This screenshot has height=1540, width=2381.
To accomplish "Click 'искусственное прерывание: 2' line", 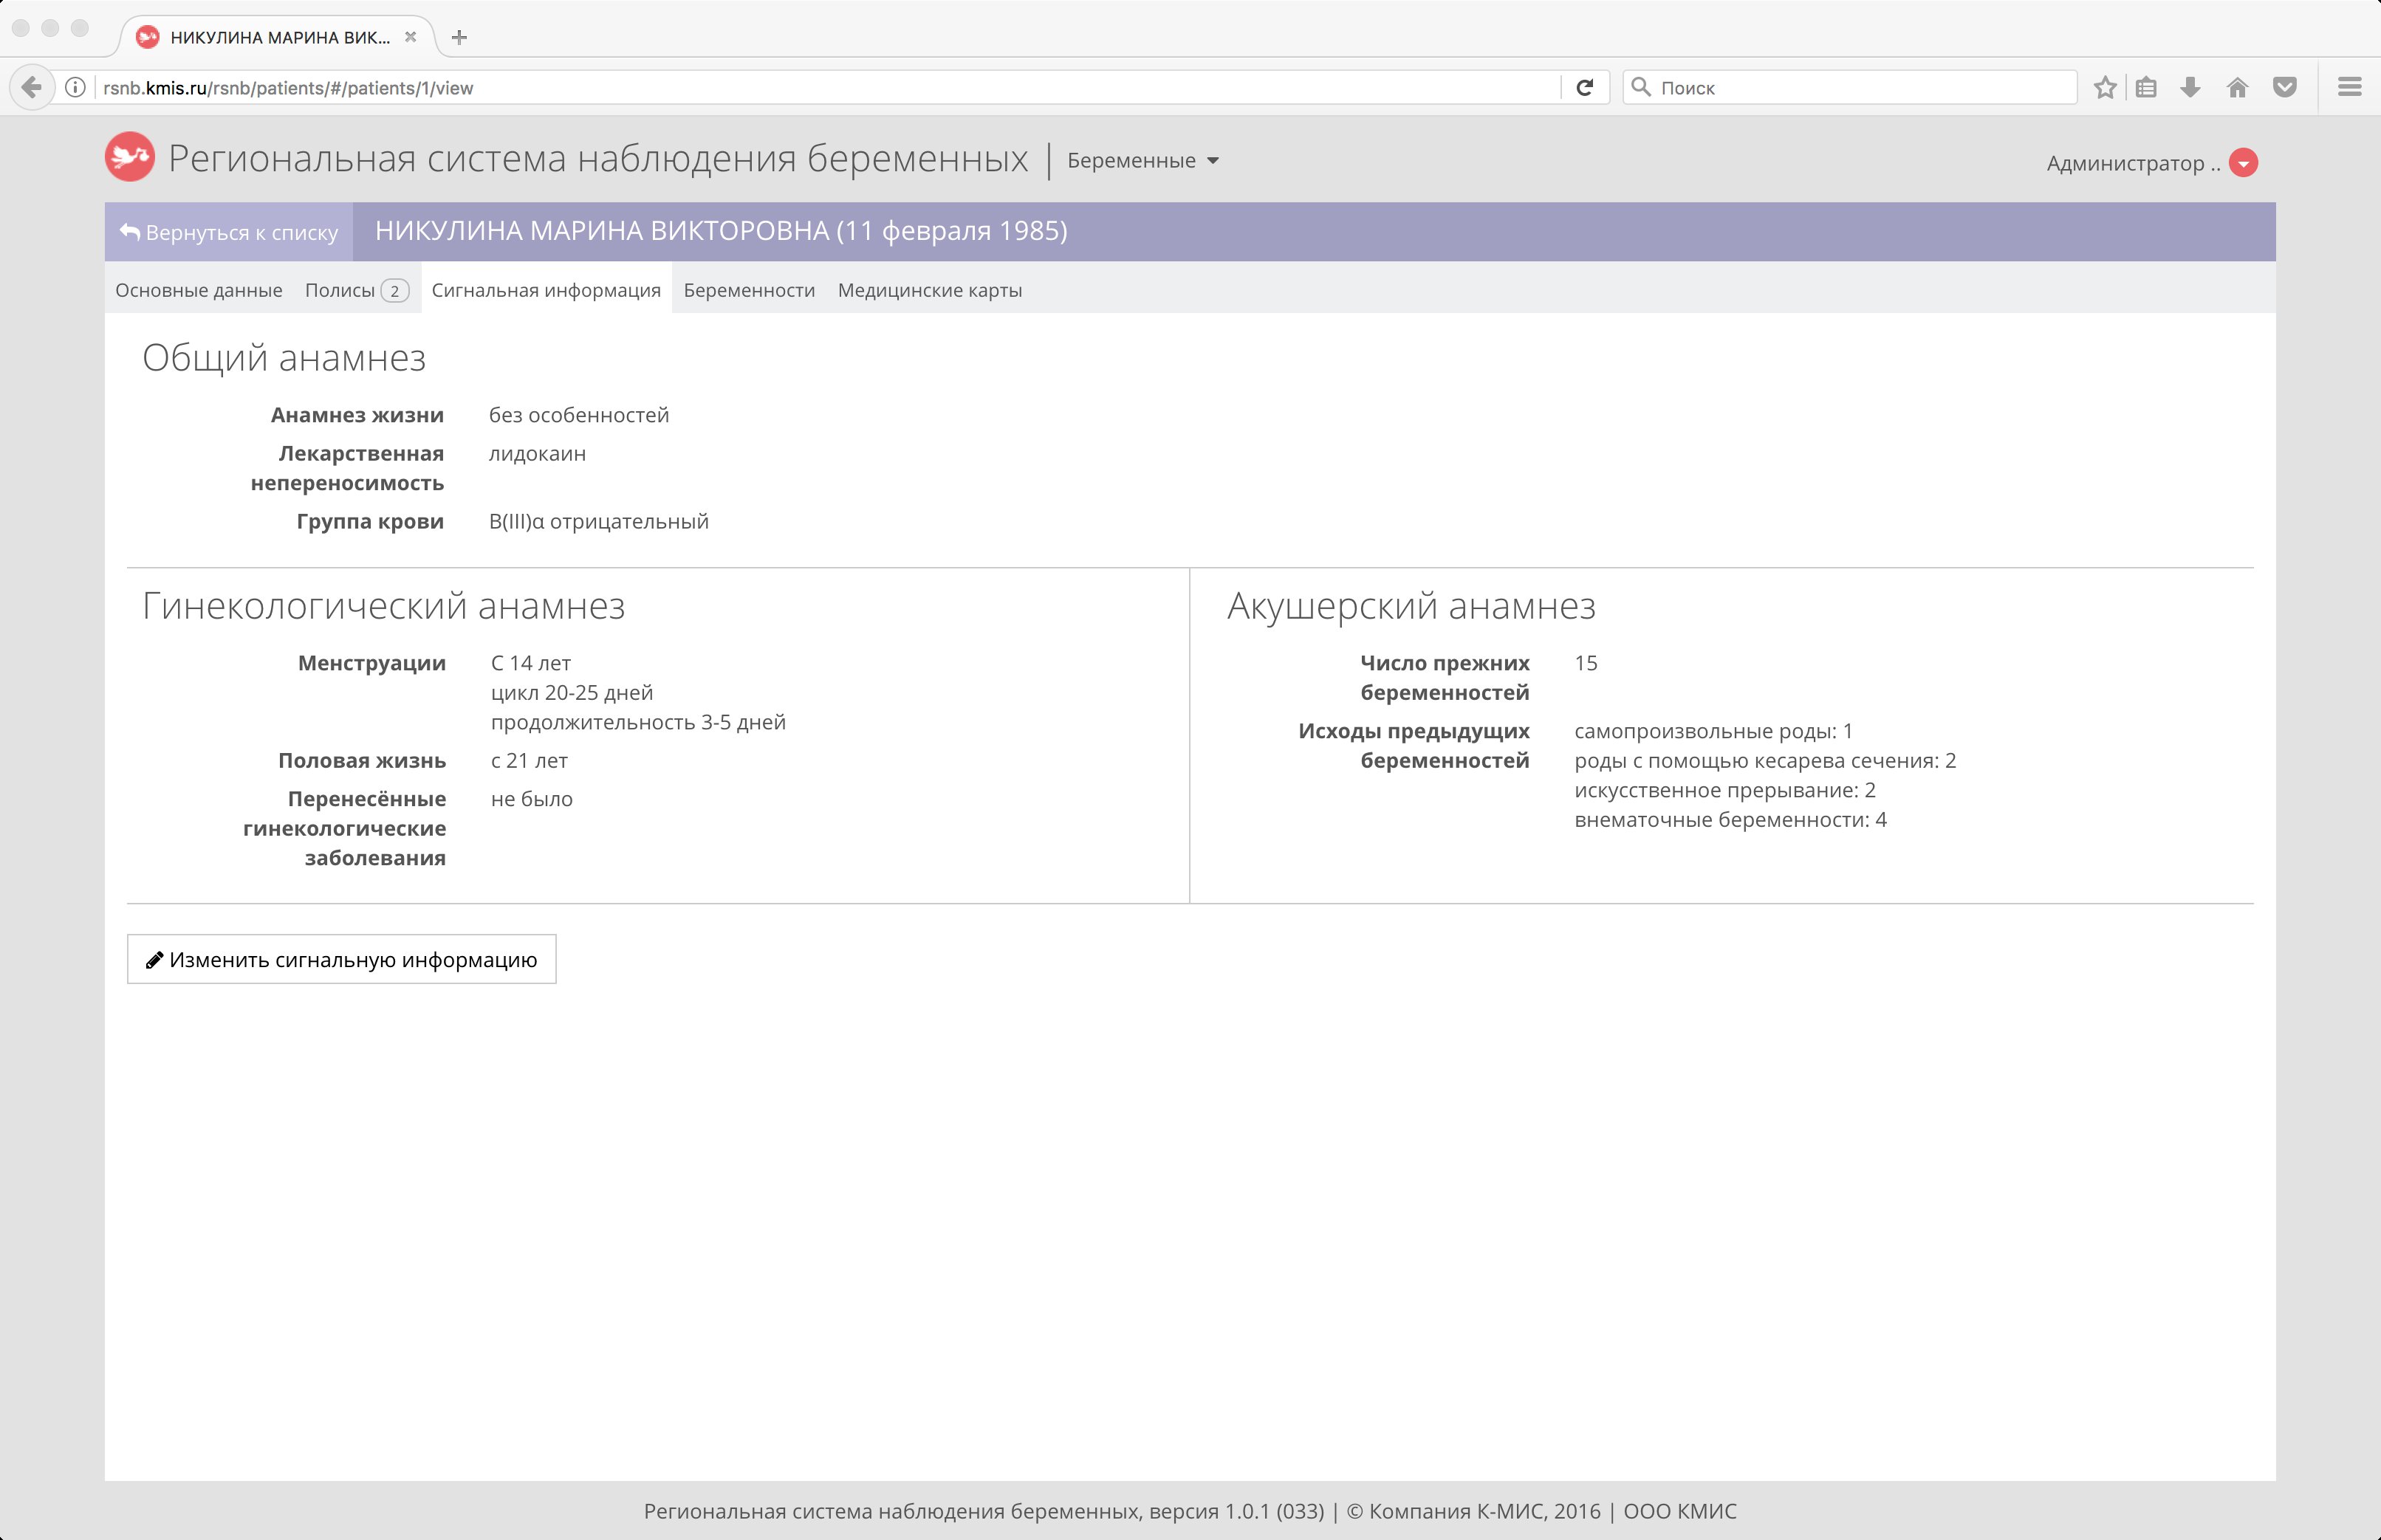I will coord(1724,790).
